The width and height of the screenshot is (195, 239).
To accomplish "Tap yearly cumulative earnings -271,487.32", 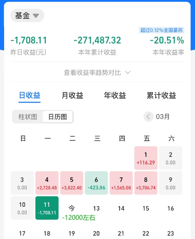I will 97,40.
